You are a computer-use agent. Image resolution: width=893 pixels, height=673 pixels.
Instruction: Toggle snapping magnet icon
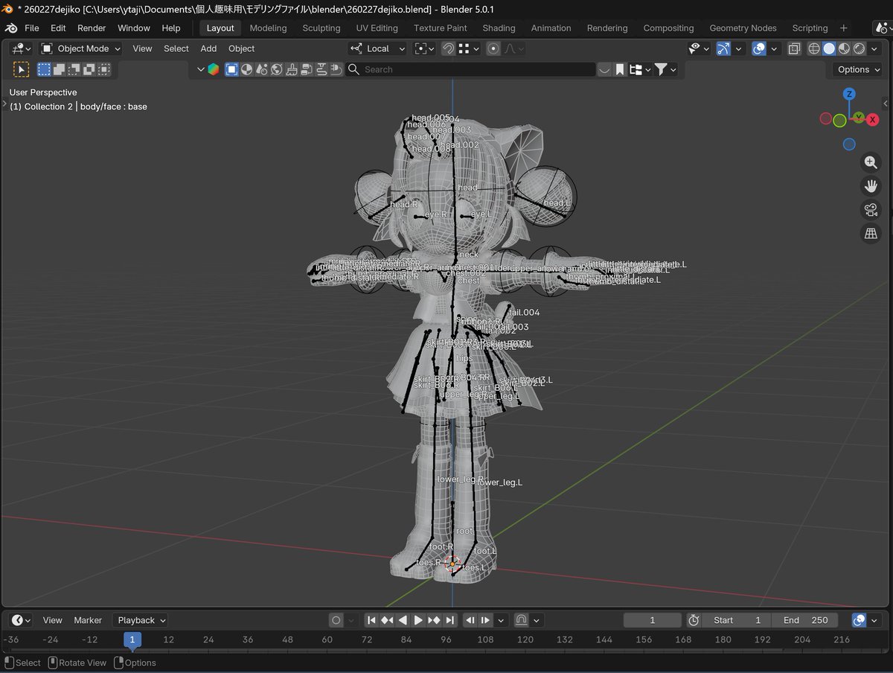[x=449, y=48]
